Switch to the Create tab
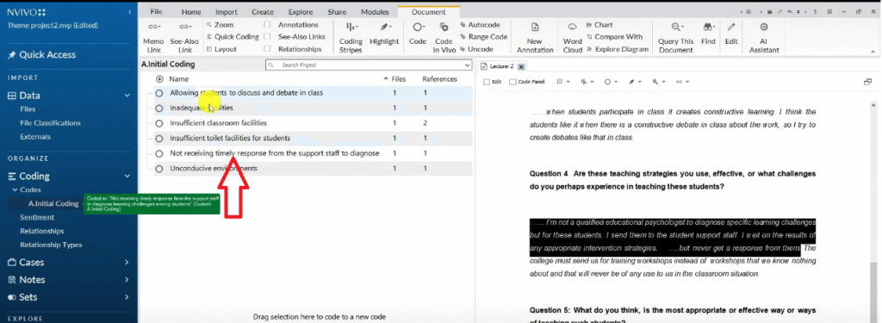 pos(263,12)
